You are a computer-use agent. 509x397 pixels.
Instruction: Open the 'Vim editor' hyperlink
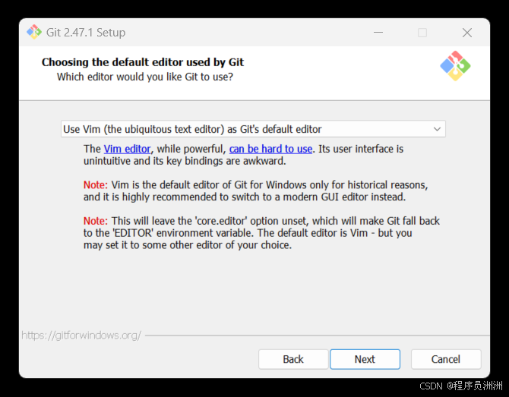(x=128, y=149)
